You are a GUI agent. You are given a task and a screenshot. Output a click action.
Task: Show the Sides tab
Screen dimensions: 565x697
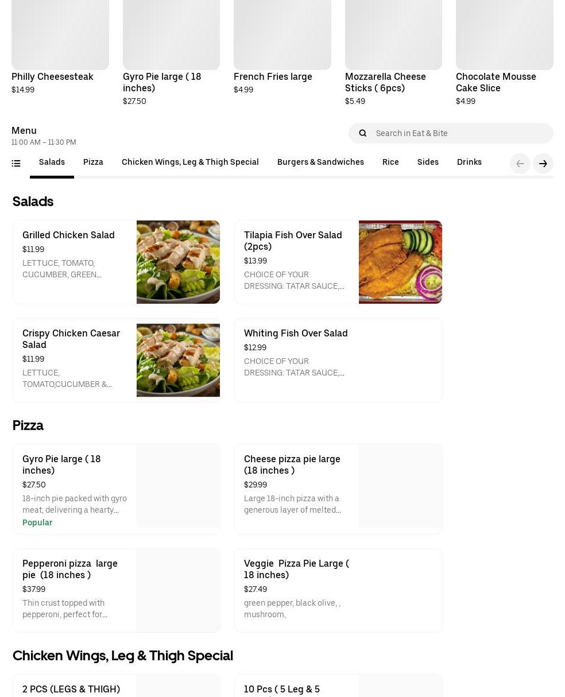point(428,162)
